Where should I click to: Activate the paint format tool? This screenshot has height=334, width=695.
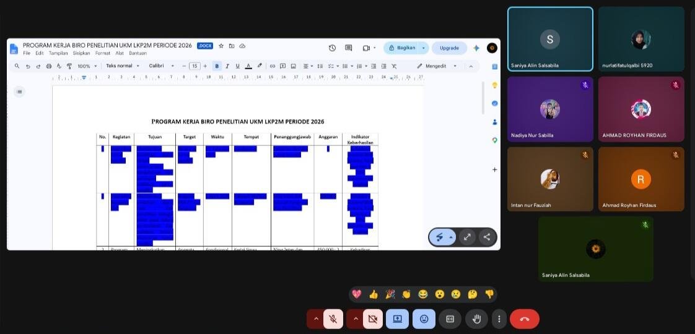coord(69,66)
